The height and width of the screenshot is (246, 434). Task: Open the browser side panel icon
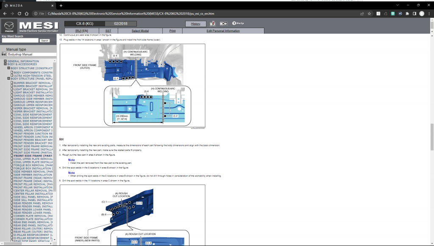(415, 14)
